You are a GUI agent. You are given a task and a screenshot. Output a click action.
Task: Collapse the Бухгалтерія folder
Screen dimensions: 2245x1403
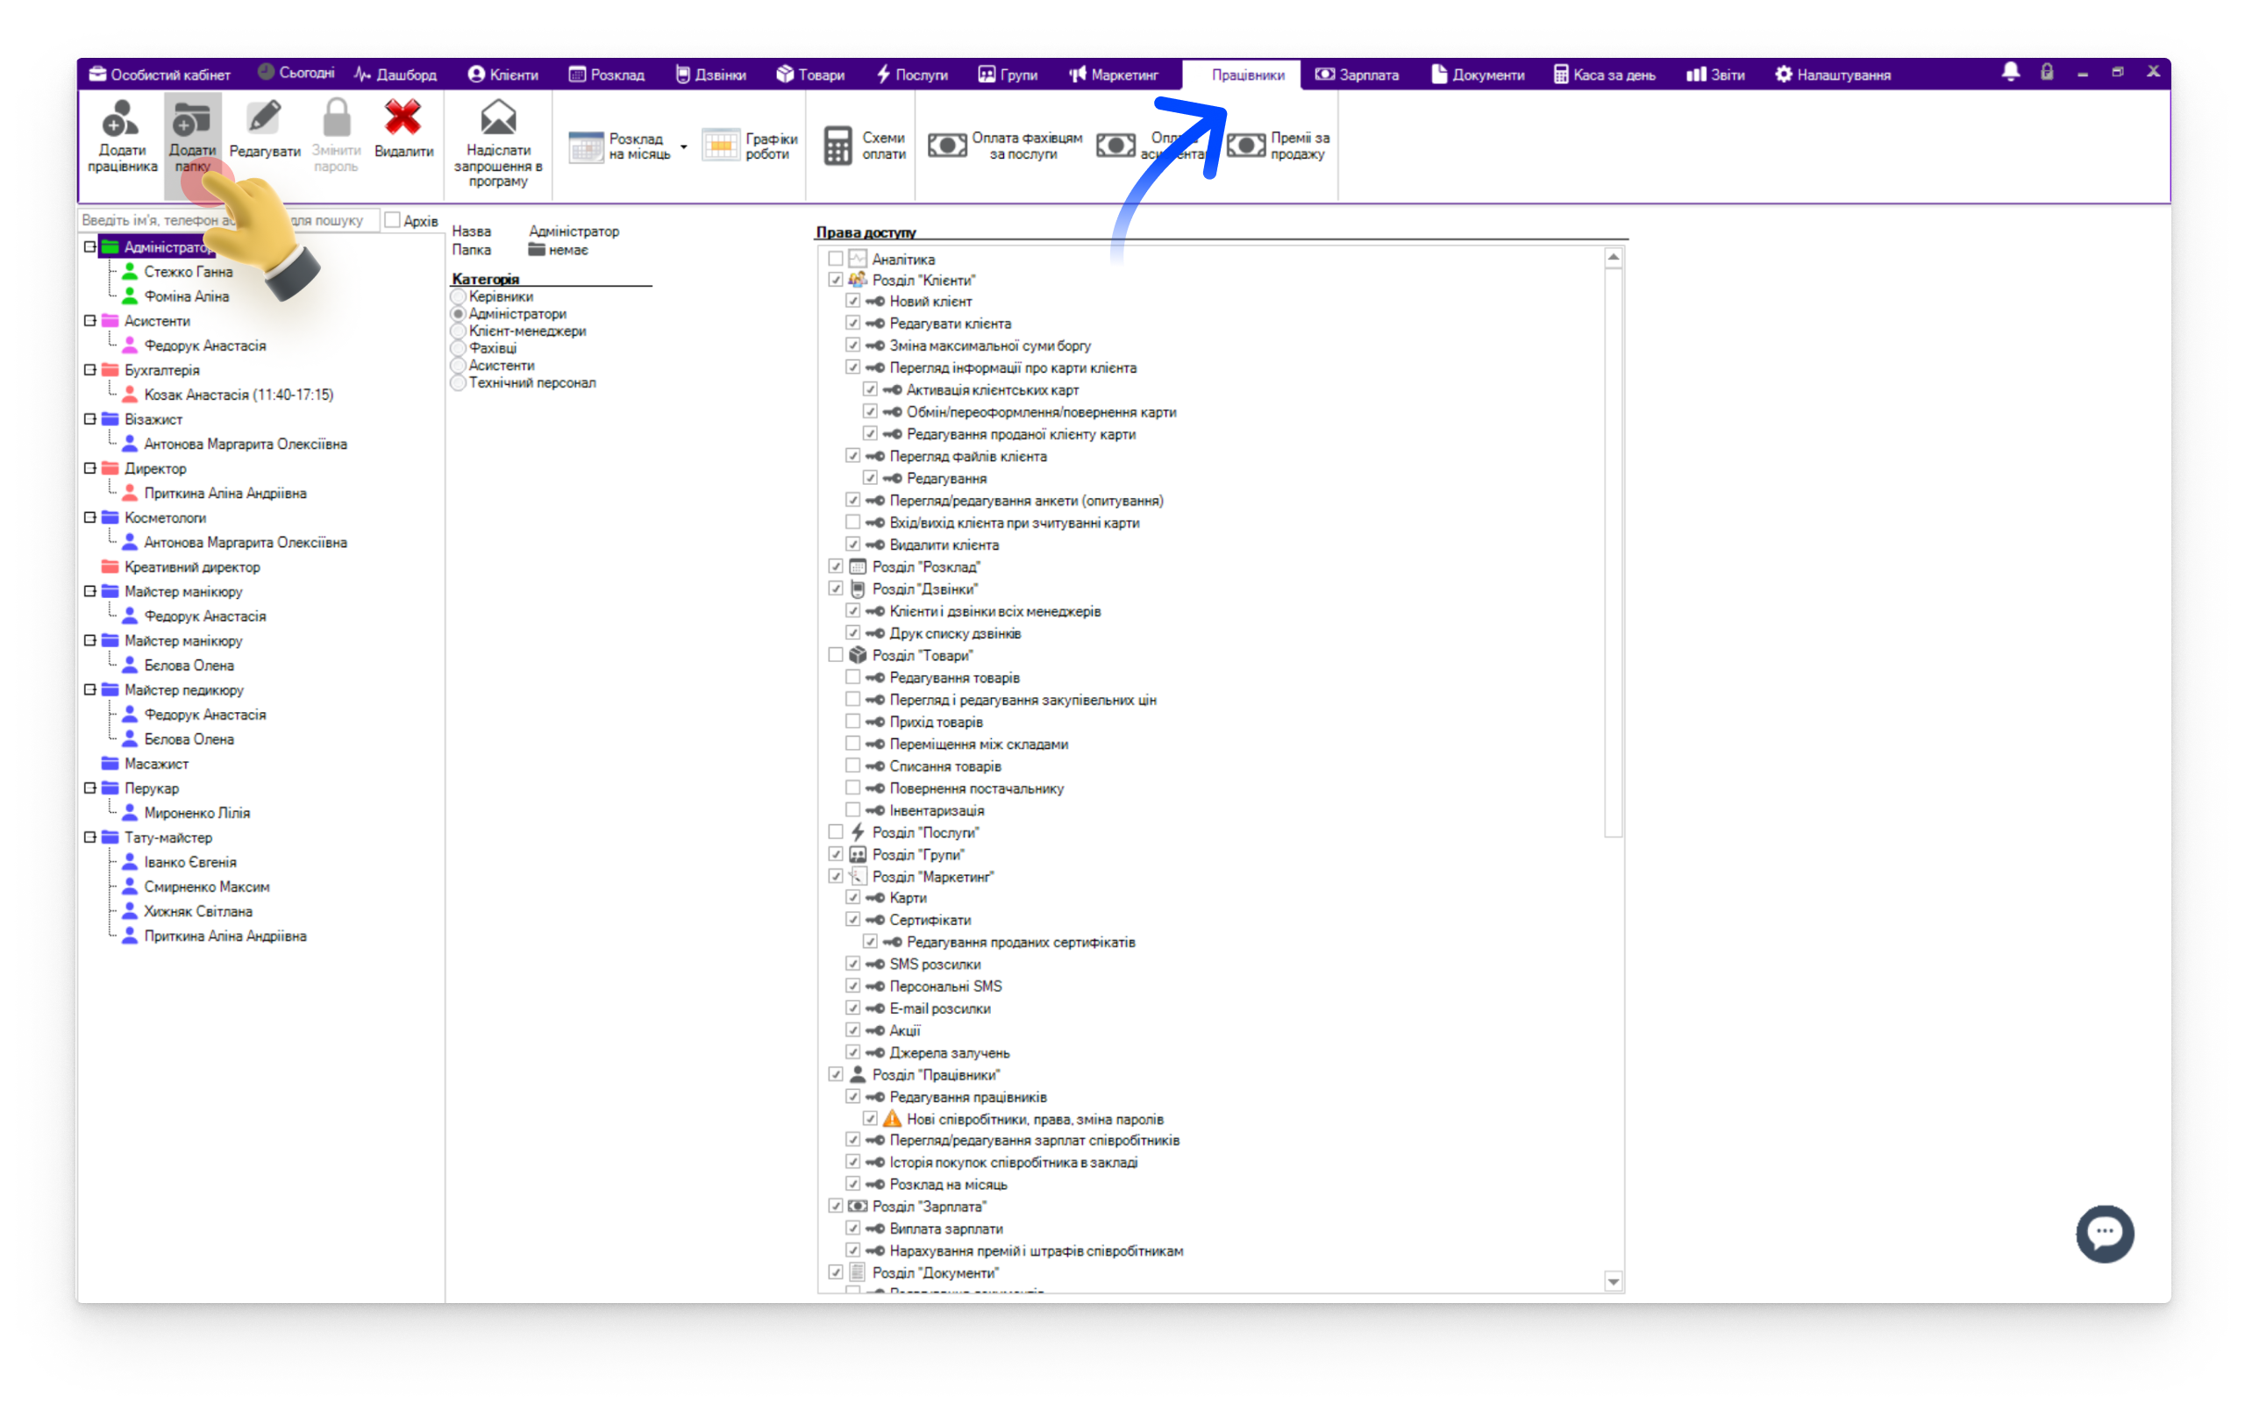coord(90,370)
